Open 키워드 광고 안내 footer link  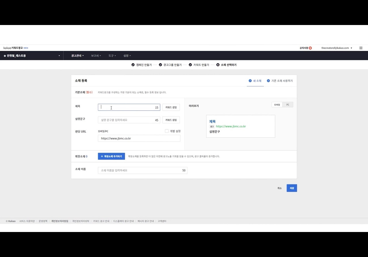coord(101,221)
